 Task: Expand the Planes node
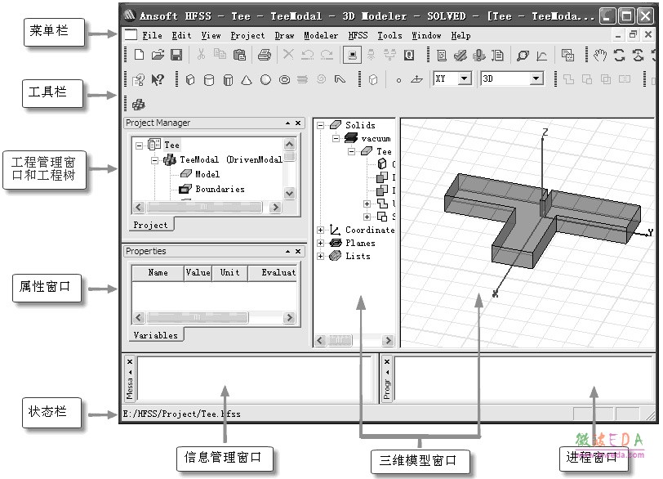tap(321, 244)
